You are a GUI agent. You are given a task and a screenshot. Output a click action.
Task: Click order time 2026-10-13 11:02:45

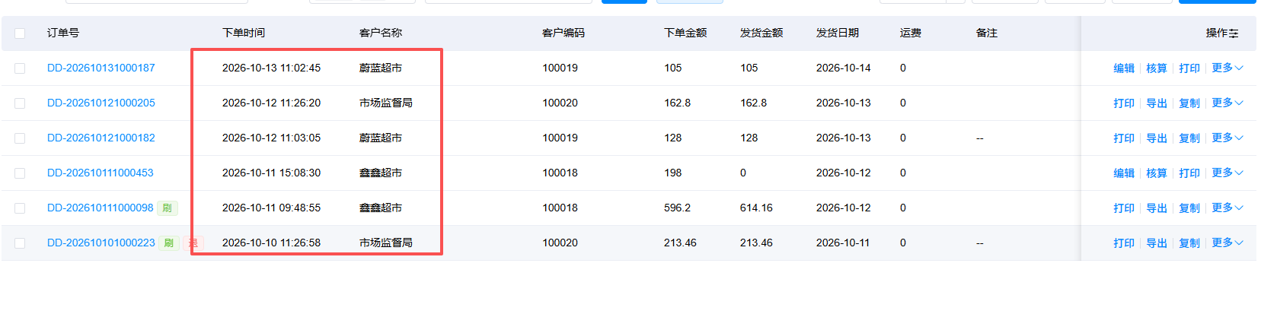coord(271,68)
